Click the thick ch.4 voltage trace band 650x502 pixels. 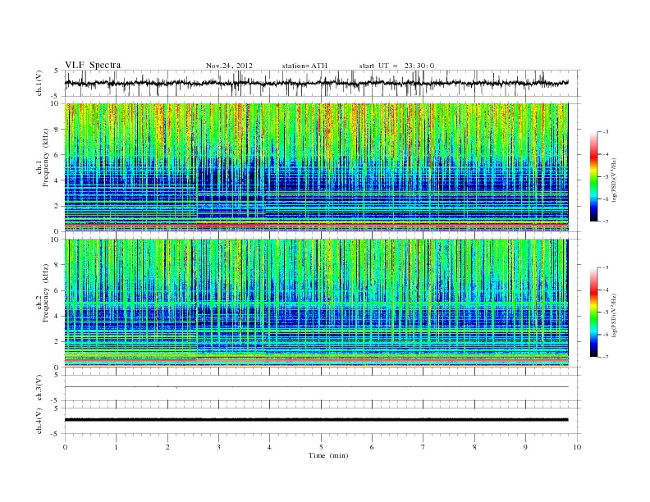click(316, 420)
